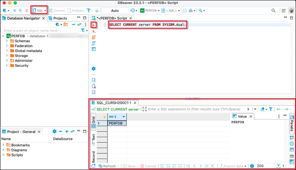Select the SQL_CURSH200C1 1 result tab
The height and width of the screenshot is (170, 296).
pos(112,102)
